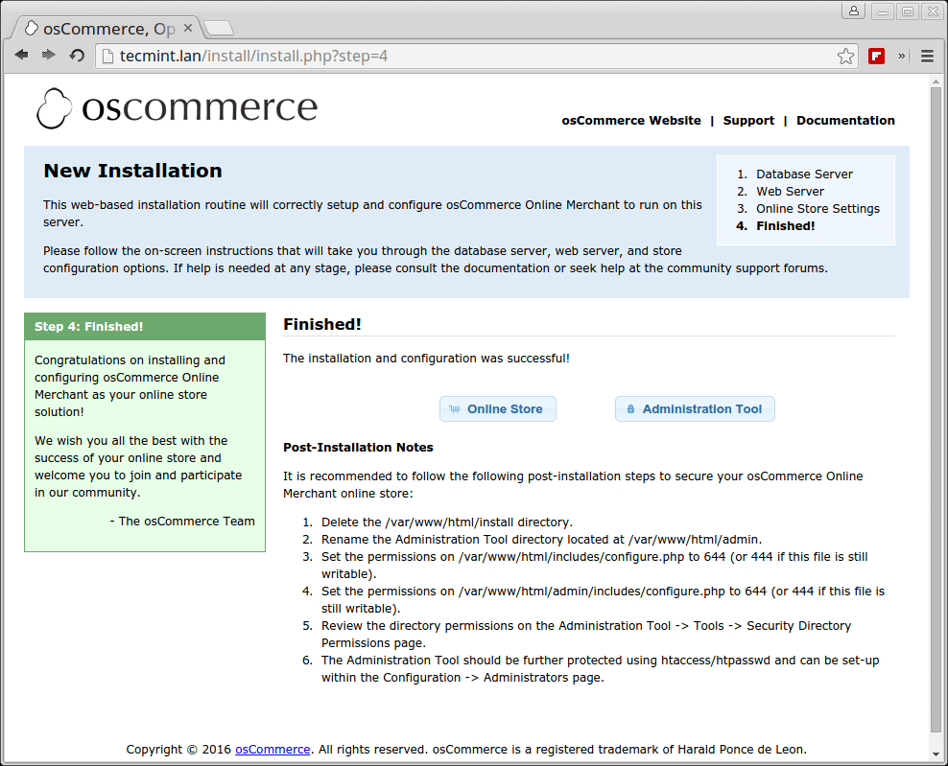Click the vertical scrollbar thumb

(x=936, y=409)
